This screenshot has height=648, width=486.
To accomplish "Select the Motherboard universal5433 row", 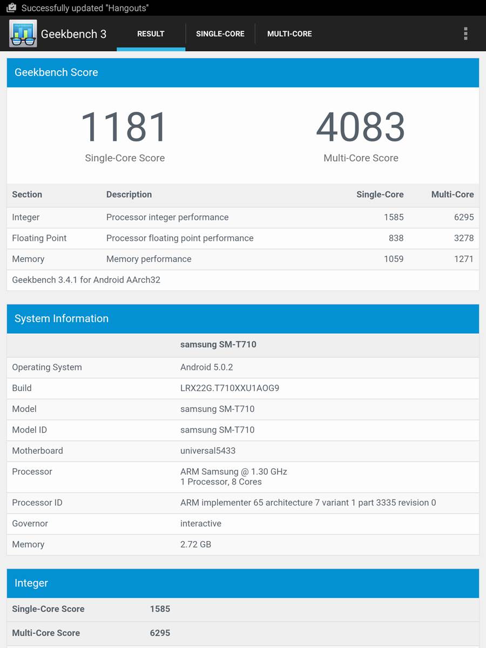I will pos(242,451).
